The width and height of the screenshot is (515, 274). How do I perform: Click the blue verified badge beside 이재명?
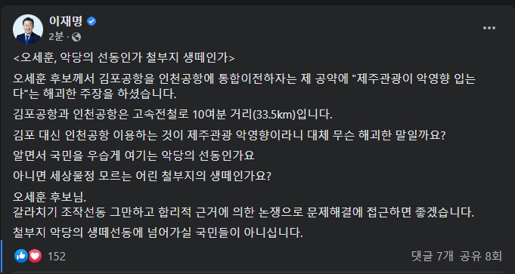pos(92,22)
